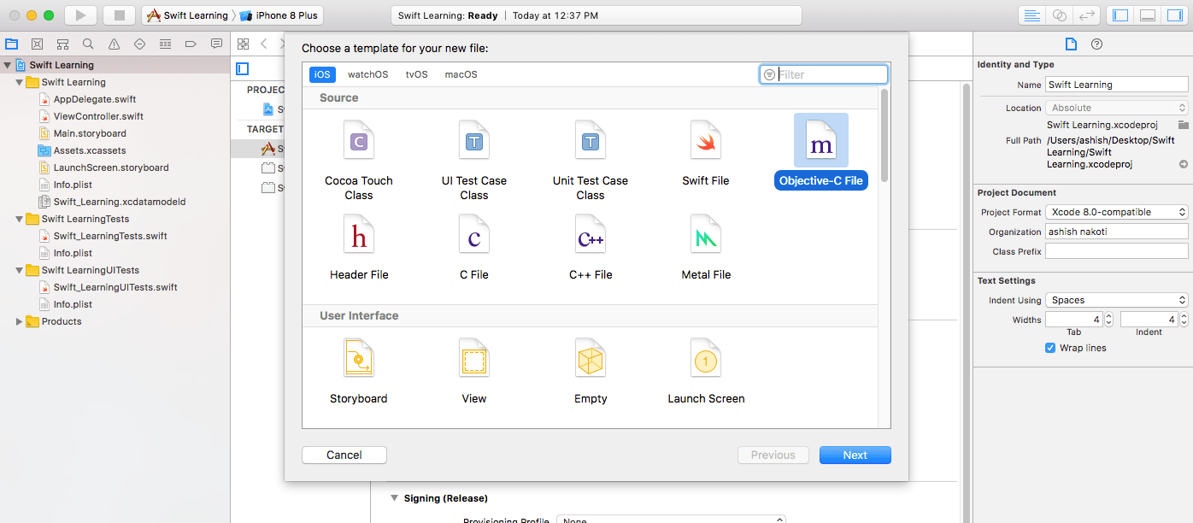Choose the C File template
The width and height of the screenshot is (1193, 523).
tap(474, 247)
